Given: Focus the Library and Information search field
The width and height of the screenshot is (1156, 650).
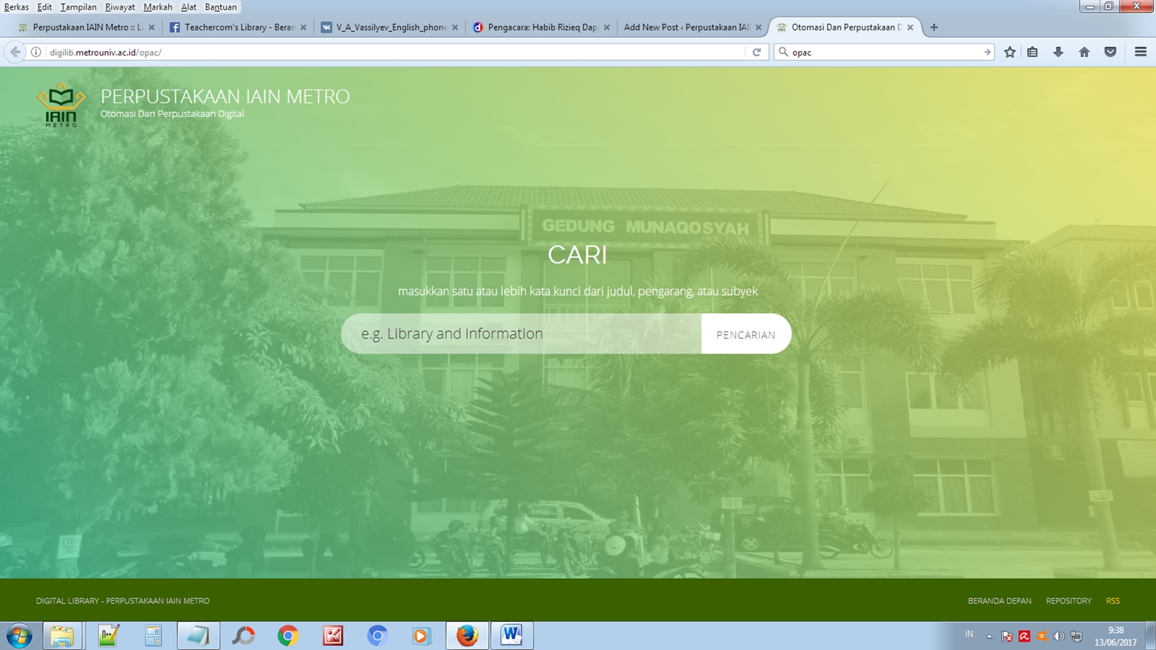Looking at the screenshot, I should [521, 334].
